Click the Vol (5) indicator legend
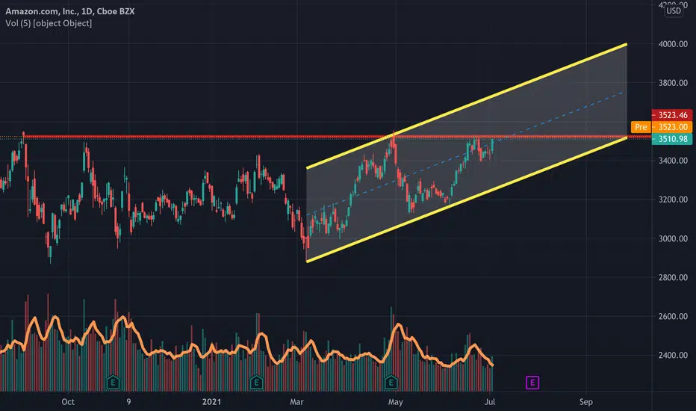This screenshot has height=411, width=696. pyautogui.click(x=49, y=23)
